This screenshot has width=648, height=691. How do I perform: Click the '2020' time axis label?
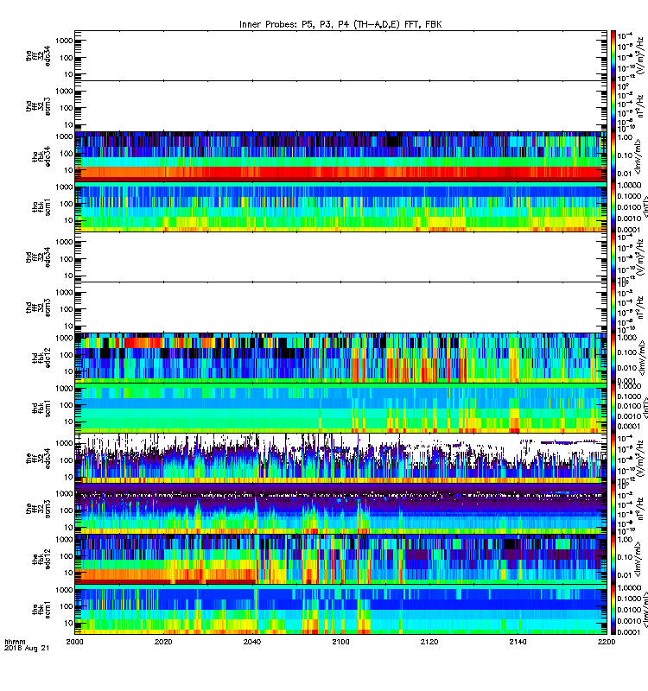point(163,642)
